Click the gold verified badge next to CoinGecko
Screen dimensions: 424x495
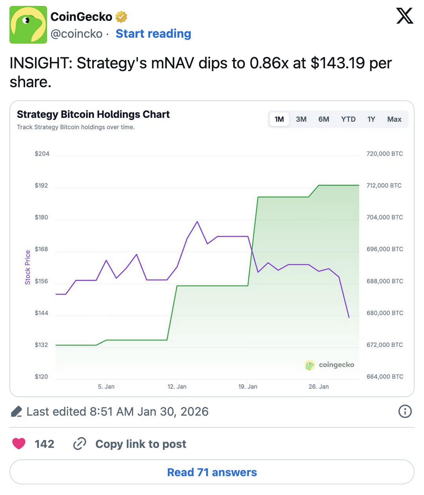coord(121,16)
